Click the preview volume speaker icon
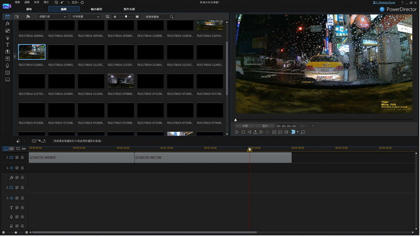Screen dimensions: 420x237 click(x=286, y=132)
